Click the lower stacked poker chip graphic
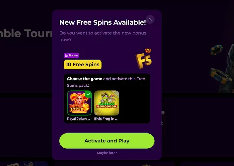Screen dimensions: 234x166 (x=219, y=76)
